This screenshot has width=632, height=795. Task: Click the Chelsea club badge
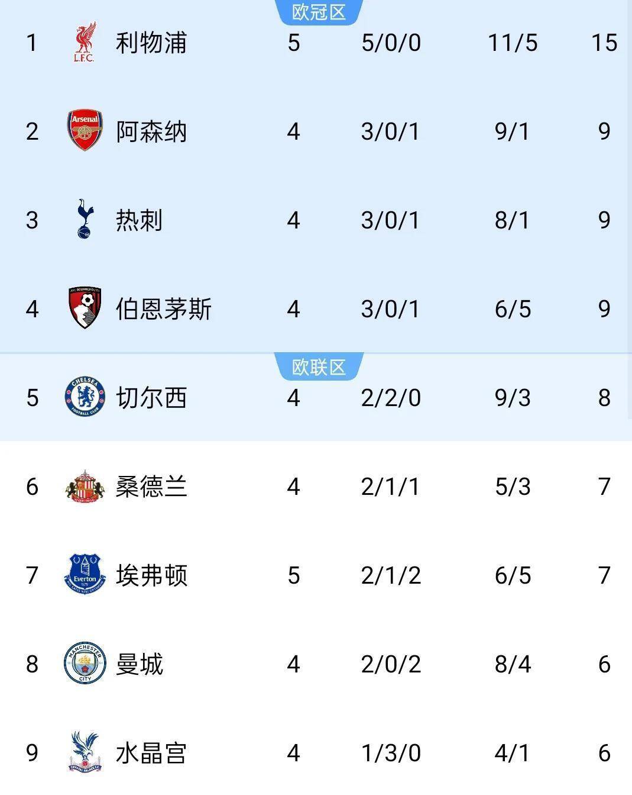85,397
